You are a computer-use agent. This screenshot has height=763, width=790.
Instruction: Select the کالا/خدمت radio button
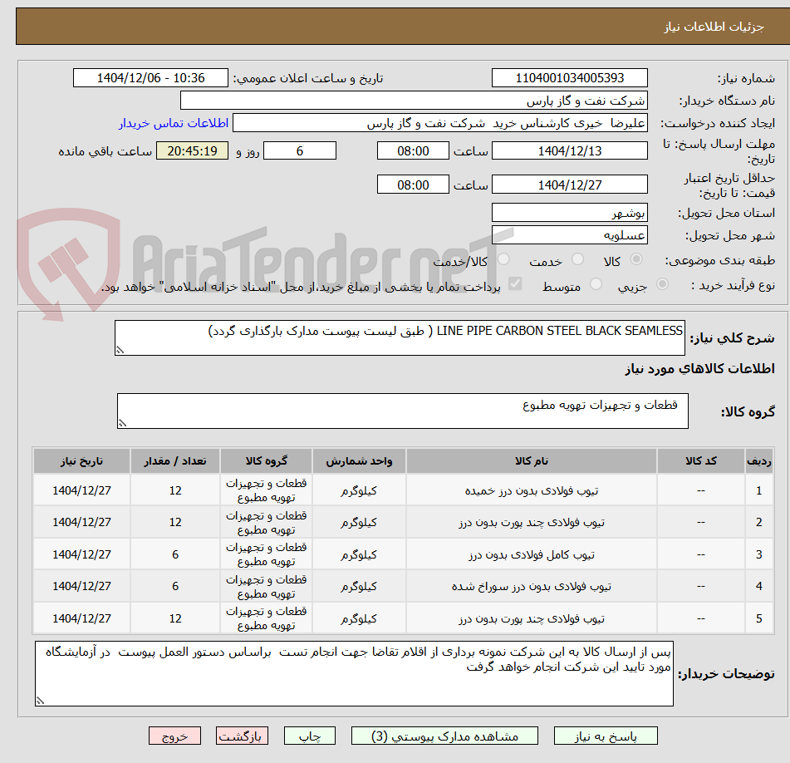click(503, 259)
